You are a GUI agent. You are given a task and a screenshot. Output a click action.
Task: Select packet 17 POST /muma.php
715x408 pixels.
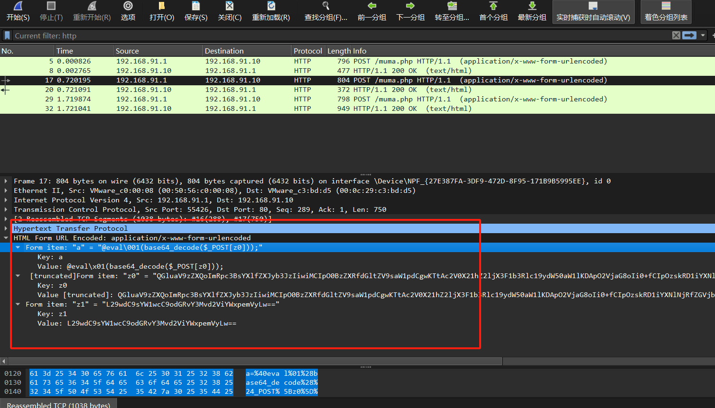coord(357,80)
